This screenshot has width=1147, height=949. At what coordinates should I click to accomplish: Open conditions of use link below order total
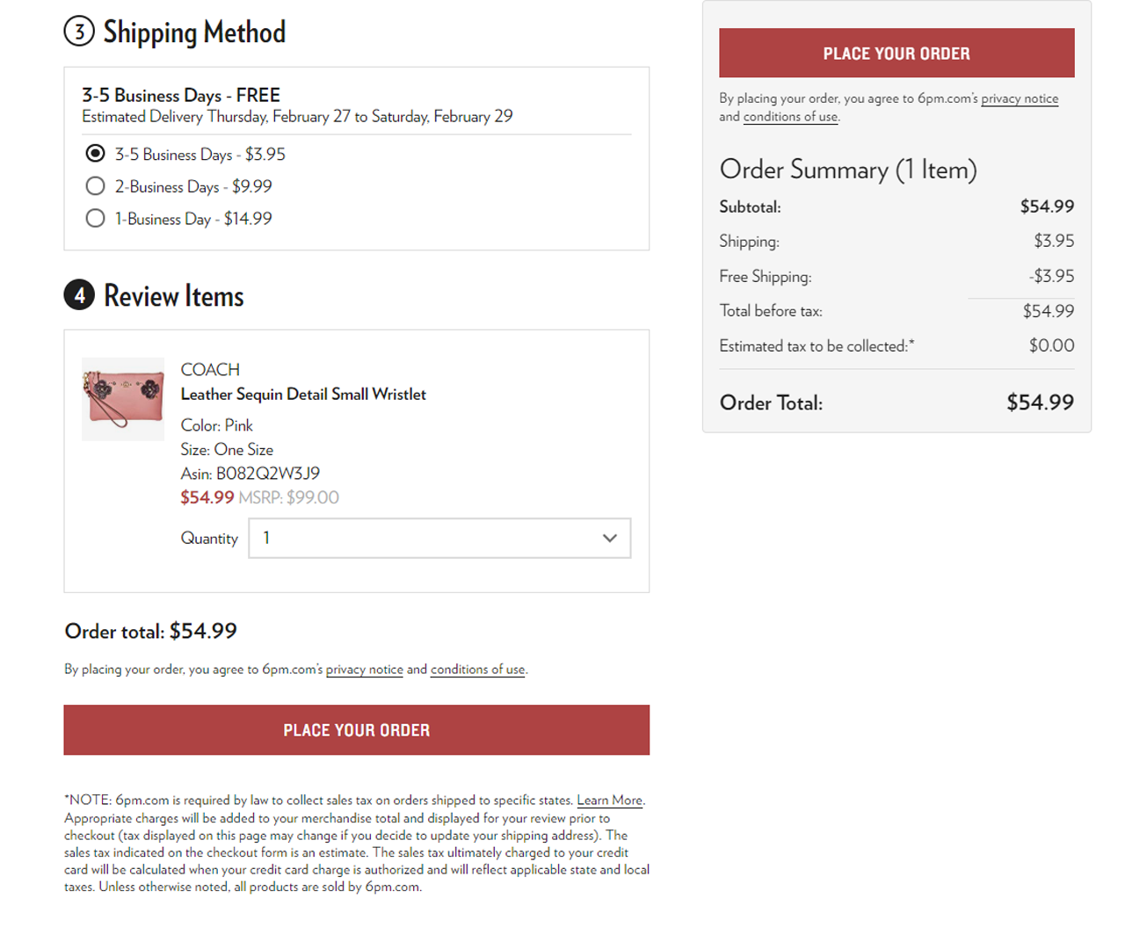[477, 670]
